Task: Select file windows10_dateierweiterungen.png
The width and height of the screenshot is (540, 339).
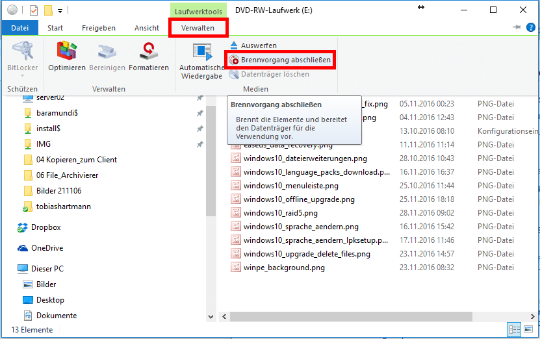Action: pyautogui.click(x=305, y=158)
